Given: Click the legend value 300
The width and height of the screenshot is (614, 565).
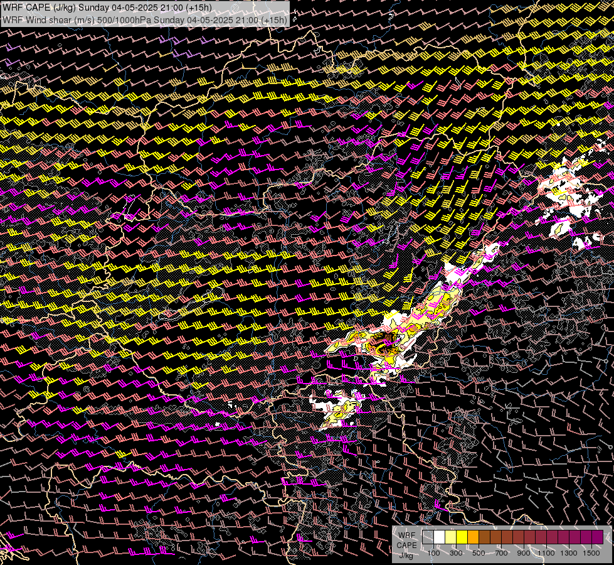Looking at the screenshot, I should 456,553.
